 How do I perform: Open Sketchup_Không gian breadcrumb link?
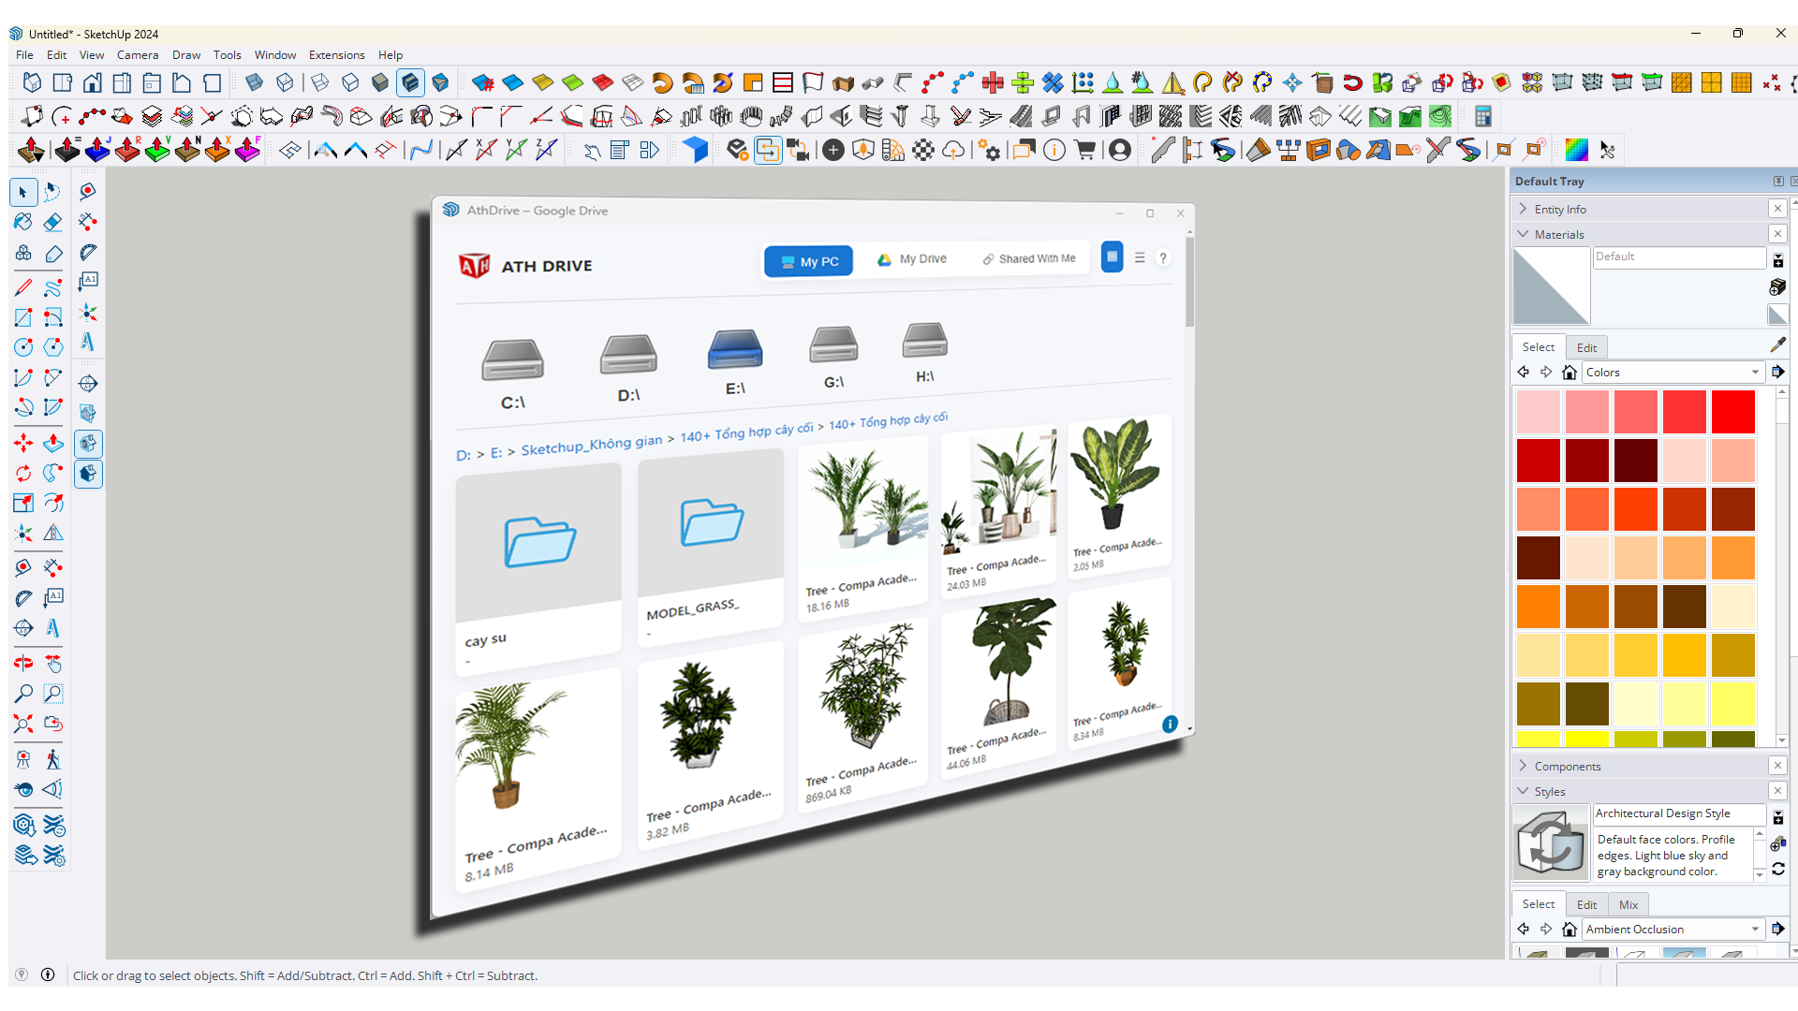pyautogui.click(x=591, y=445)
